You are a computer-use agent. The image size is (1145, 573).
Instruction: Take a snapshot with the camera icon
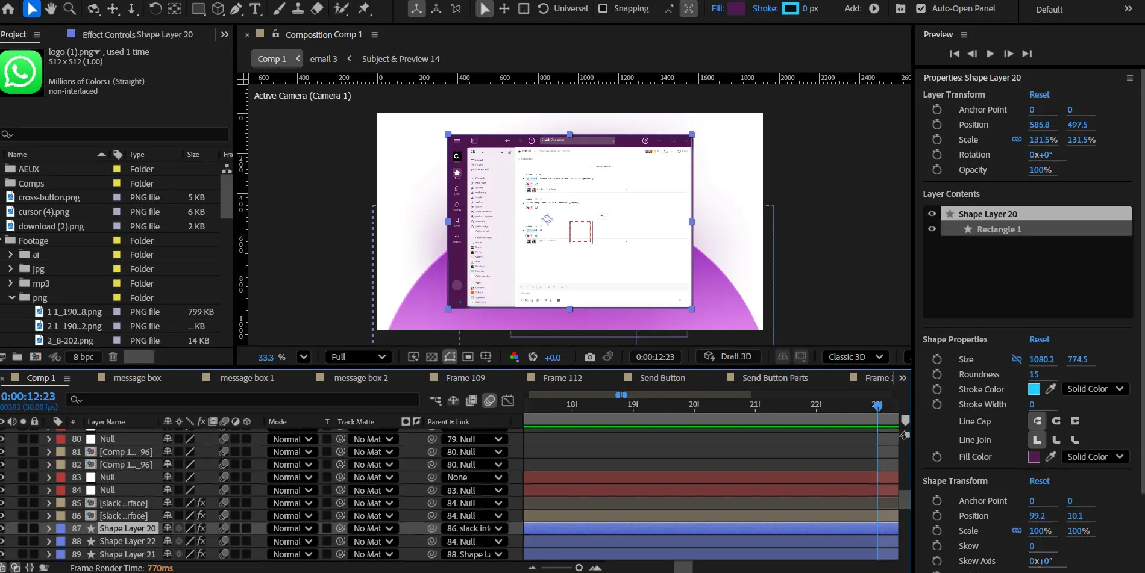589,357
